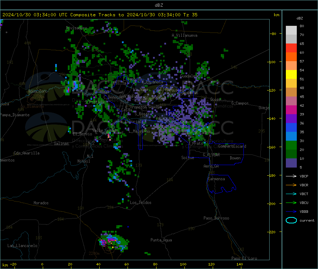Click the 'Salinas' place label on the map
The image size is (318, 269).
(x=61, y=144)
